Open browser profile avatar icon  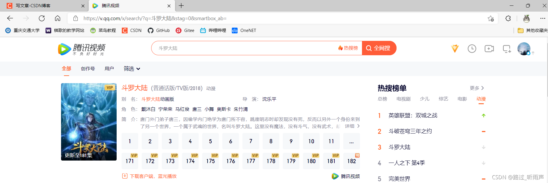tap(526, 18)
